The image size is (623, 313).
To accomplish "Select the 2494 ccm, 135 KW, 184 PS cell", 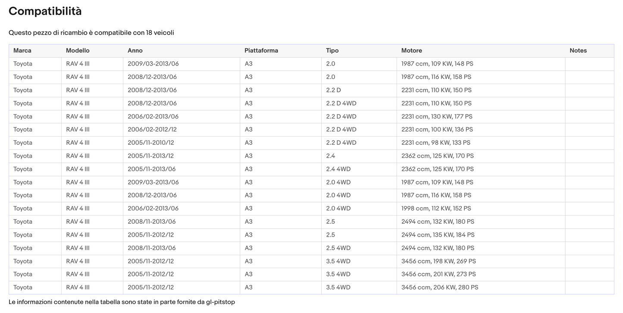I will pos(438,235).
